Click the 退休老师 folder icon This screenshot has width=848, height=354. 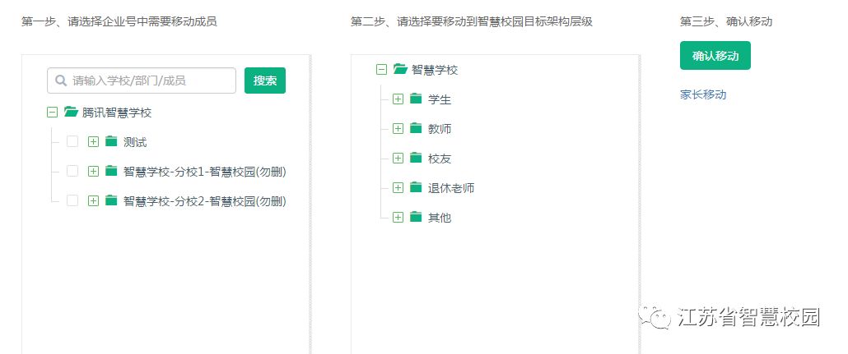pos(415,187)
